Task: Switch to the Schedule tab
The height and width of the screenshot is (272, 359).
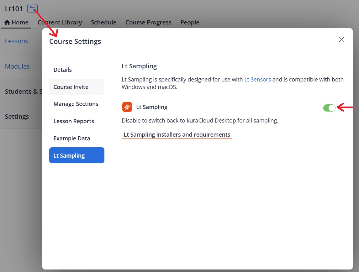Action: coord(103,23)
